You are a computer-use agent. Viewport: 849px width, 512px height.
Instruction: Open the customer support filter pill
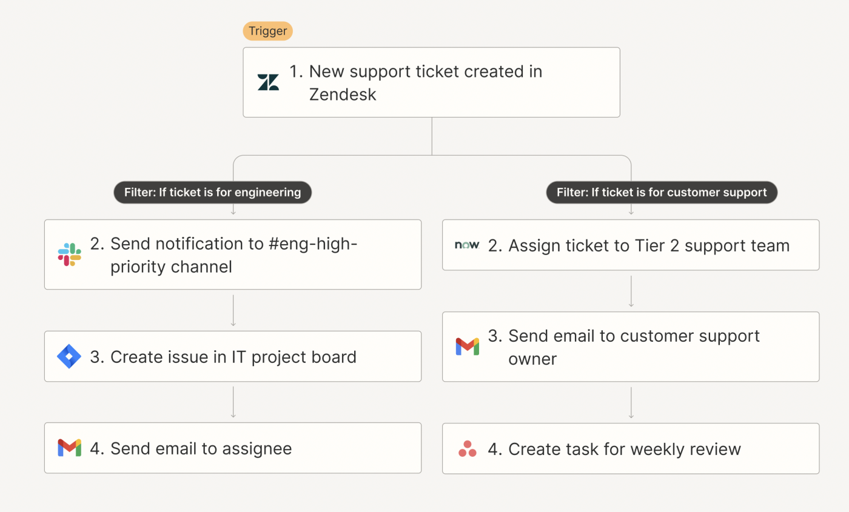(662, 193)
